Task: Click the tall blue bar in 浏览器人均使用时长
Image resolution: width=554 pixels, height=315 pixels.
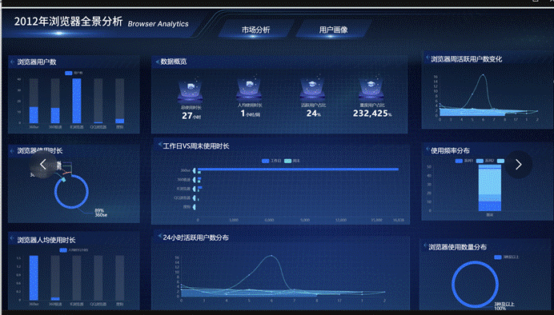Action: 34,278
